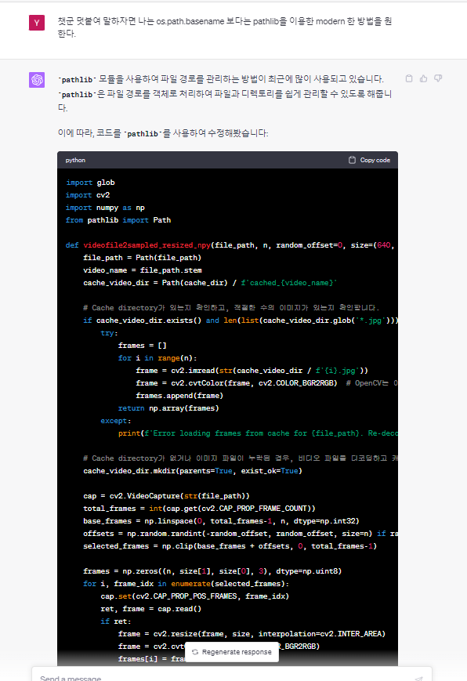Click the 'try:' line in code
The height and width of the screenshot is (681, 467).
[x=110, y=333]
